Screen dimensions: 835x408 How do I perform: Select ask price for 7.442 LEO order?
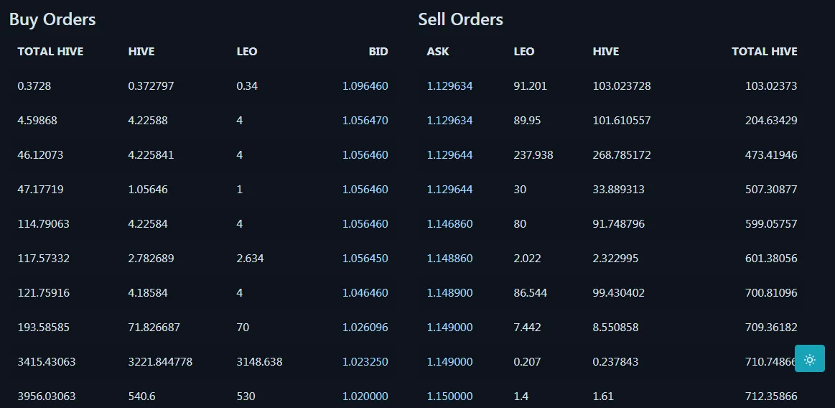click(x=449, y=327)
